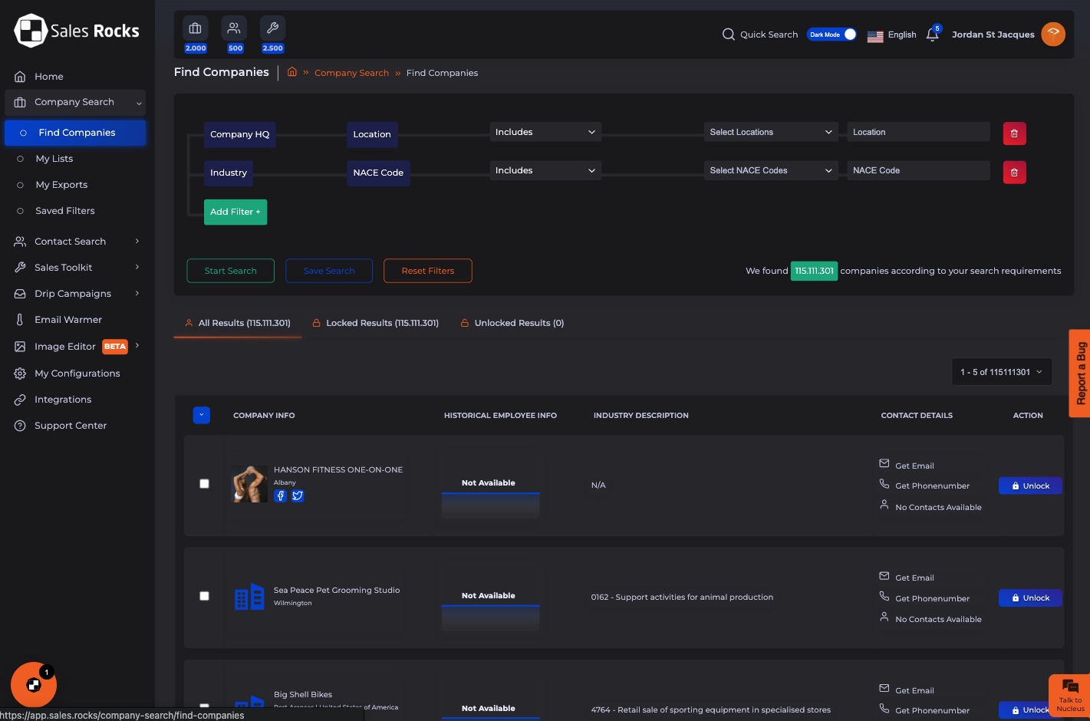This screenshot has width=1090, height=721.
Task: Tick the Sea Peace Pet Grooming checkbox
Action: [x=204, y=596]
